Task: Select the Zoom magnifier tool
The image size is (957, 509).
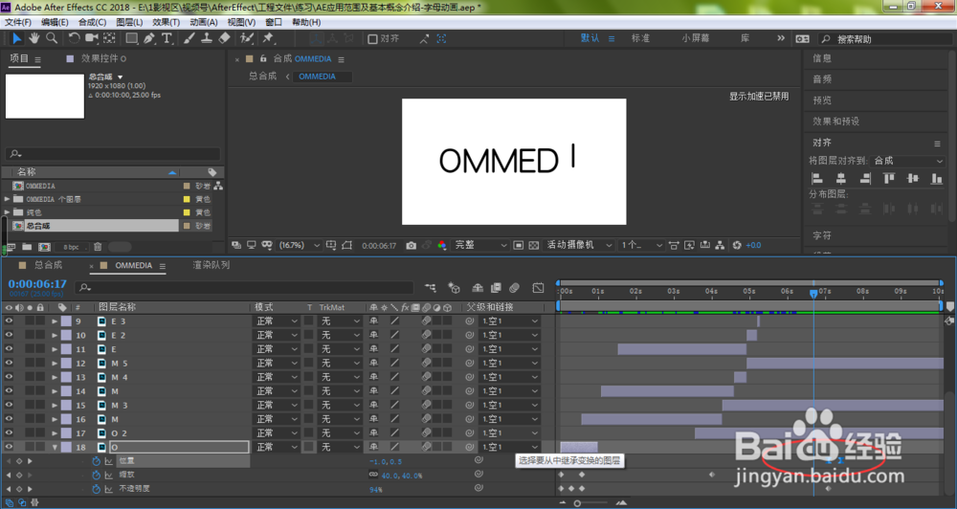Action: click(52, 38)
